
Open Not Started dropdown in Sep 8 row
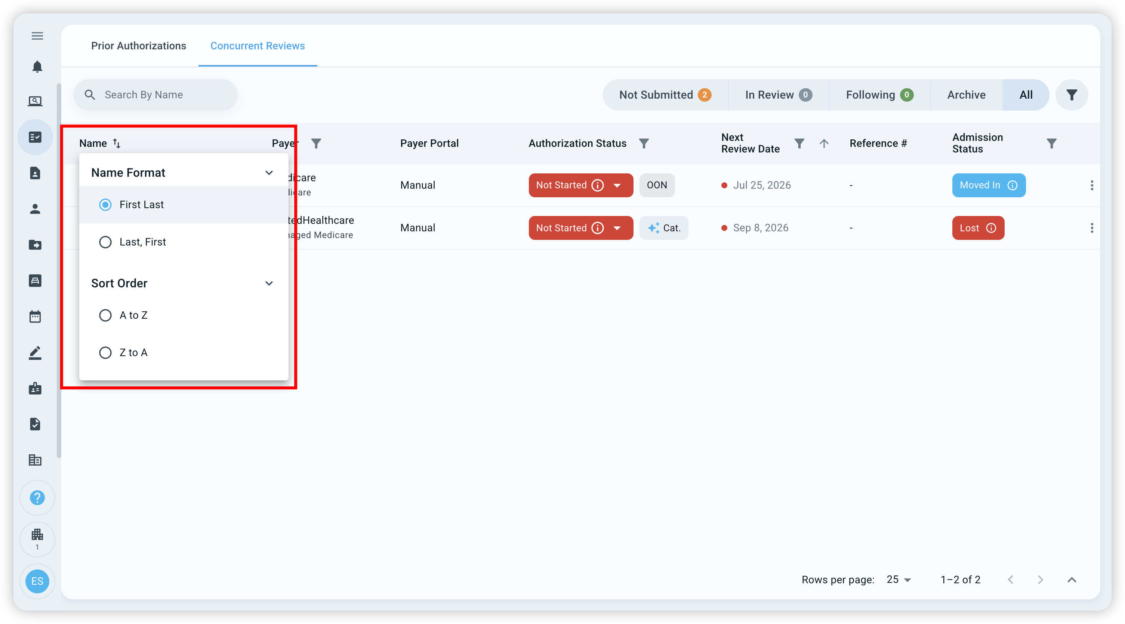tap(617, 228)
